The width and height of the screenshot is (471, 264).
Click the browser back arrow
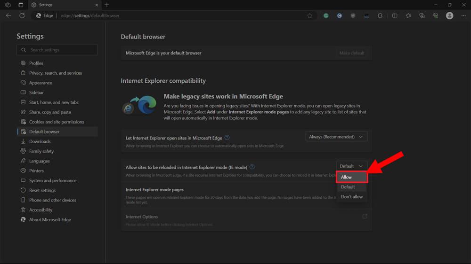8,16
